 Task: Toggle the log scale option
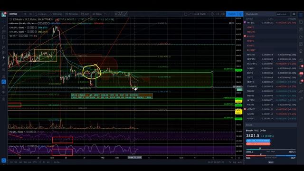234,162
